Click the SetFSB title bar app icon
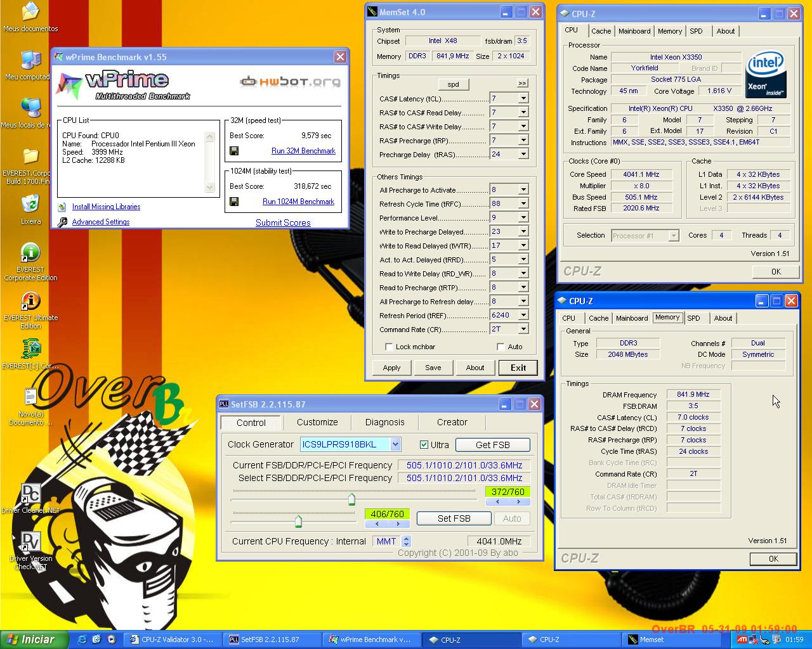 click(x=224, y=404)
